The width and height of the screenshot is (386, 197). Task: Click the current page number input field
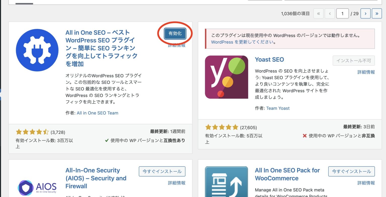(x=342, y=14)
